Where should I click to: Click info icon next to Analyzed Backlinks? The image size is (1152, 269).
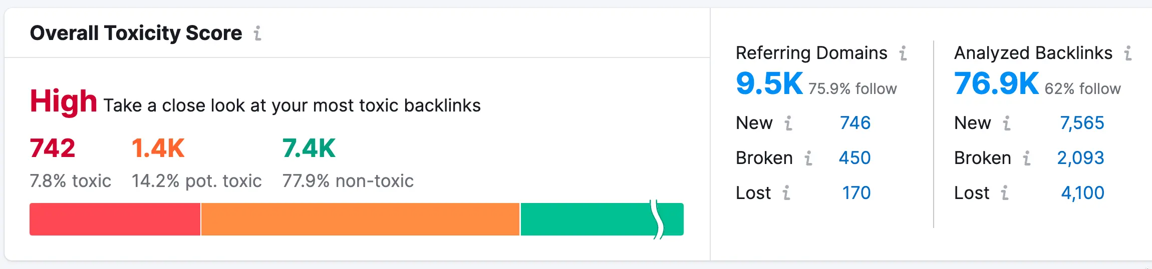click(x=1128, y=53)
